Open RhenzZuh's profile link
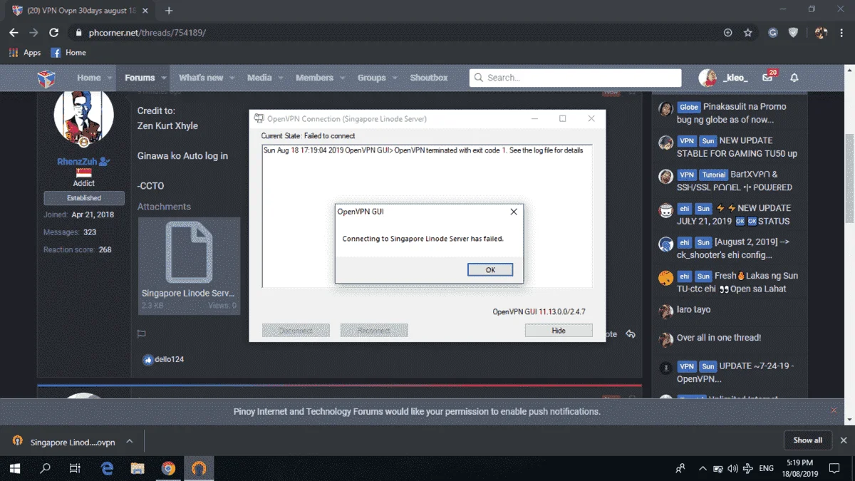This screenshot has height=481, width=855. pos(78,162)
